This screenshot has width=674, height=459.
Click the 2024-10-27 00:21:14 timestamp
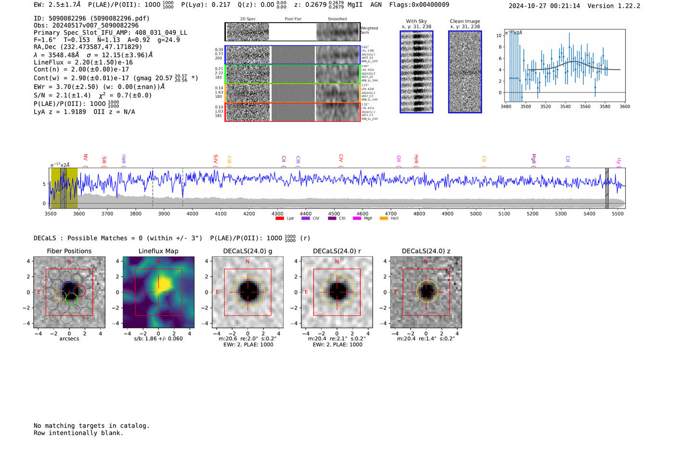[x=544, y=6]
